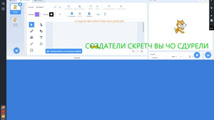Click the Ungroup icon
Viewport: 214px width, 120px height.
click(x=79, y=6)
